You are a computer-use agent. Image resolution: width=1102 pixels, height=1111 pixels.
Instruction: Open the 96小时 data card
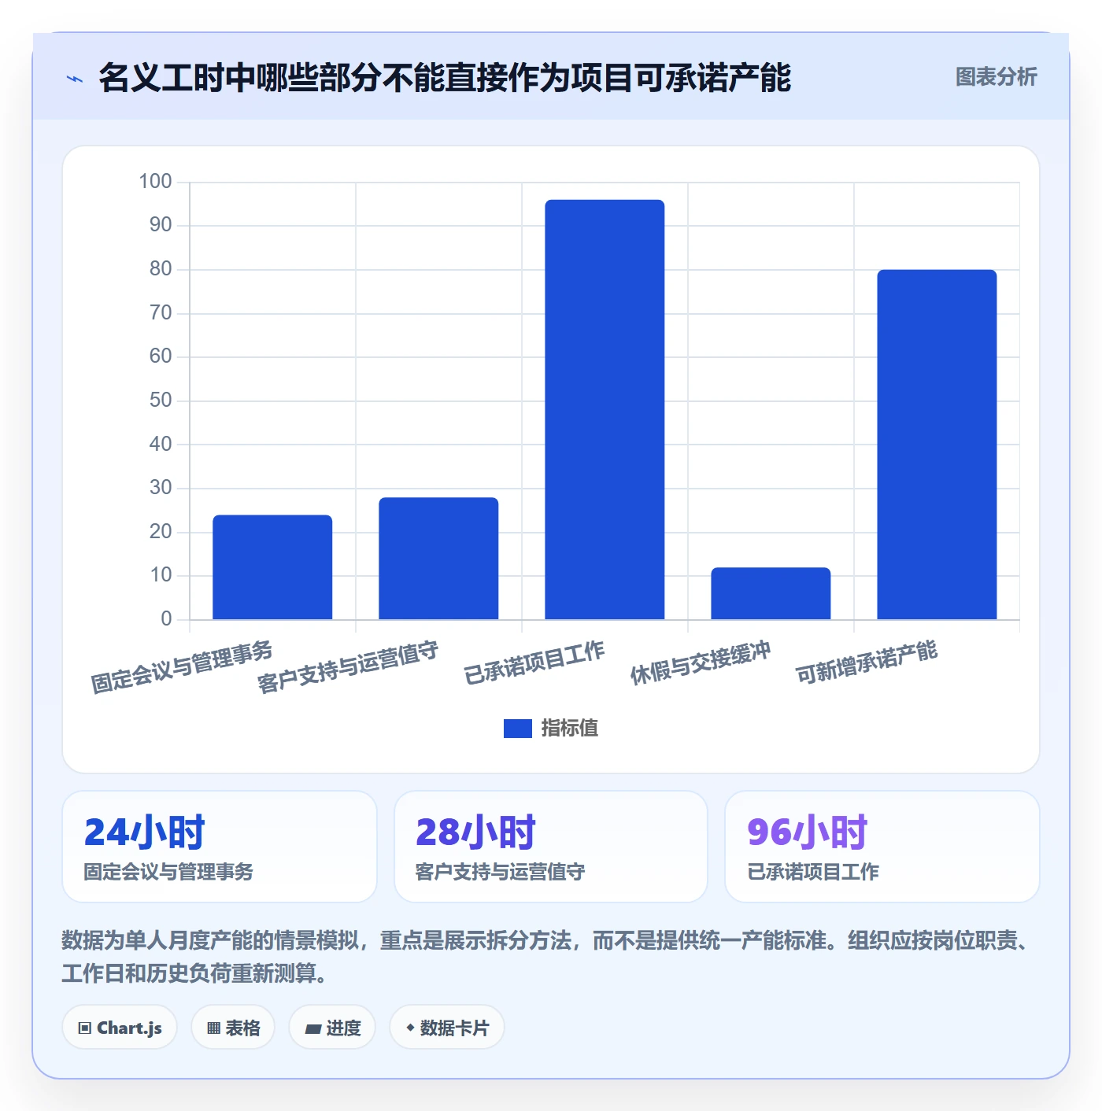coord(882,847)
